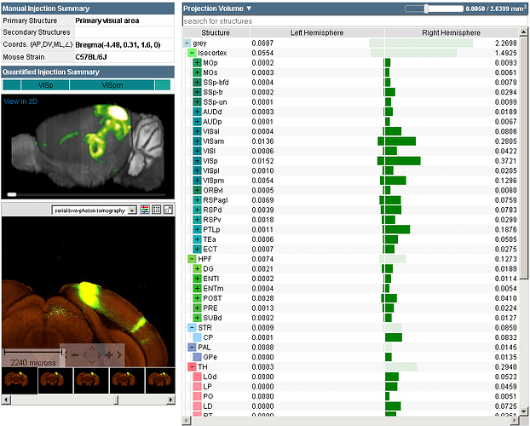Go to next section with chevron
530x426 pixels.
click(119, 355)
